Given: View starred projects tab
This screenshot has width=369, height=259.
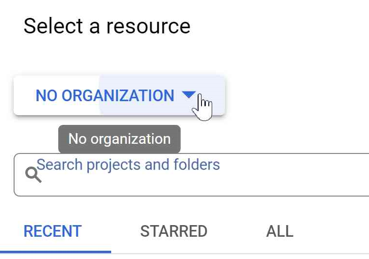Looking at the screenshot, I should [x=173, y=231].
